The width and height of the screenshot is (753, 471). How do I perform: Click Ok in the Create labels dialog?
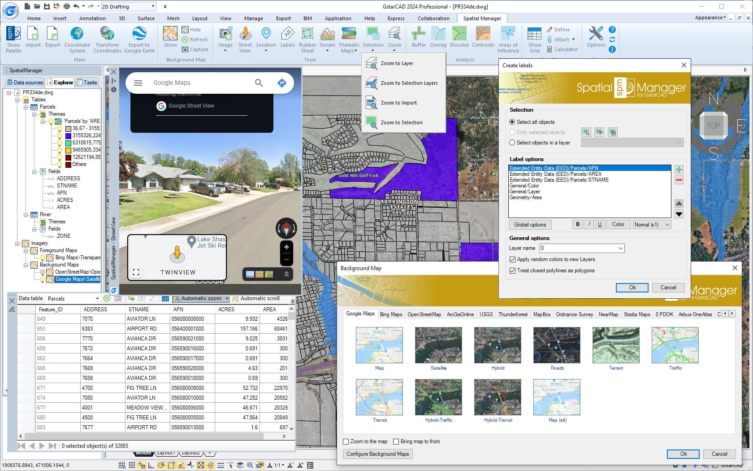pyautogui.click(x=632, y=288)
